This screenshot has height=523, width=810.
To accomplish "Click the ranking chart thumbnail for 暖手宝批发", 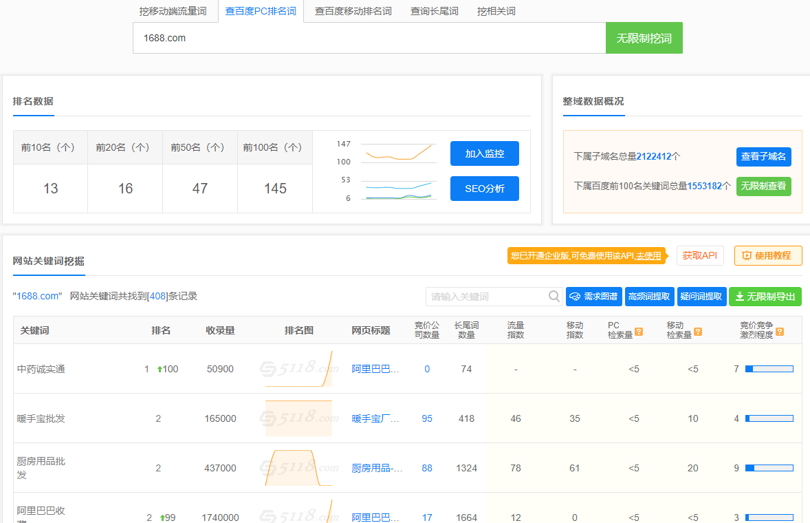I will (x=298, y=418).
